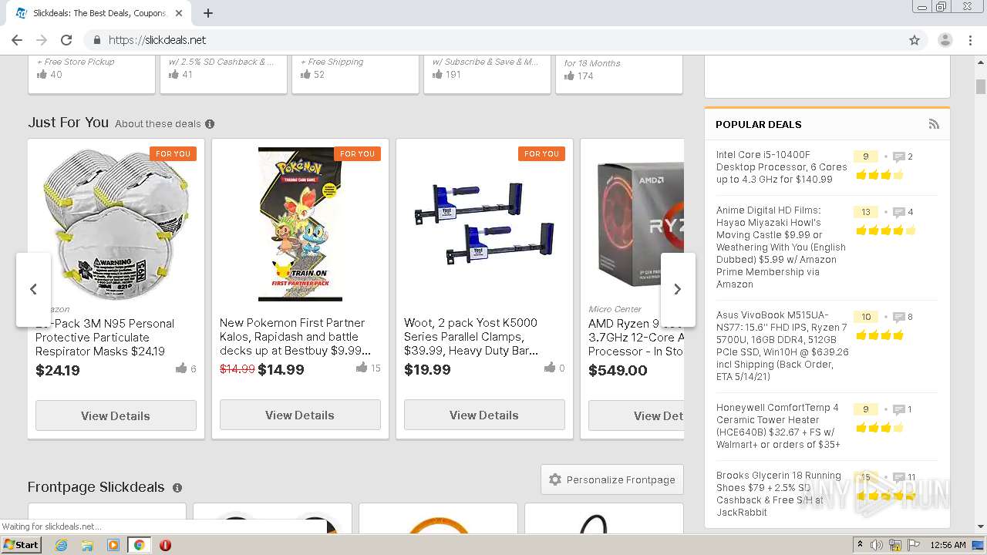The image size is (987, 555).
Task: Click the Pokemon pack product image
Action: point(300,224)
